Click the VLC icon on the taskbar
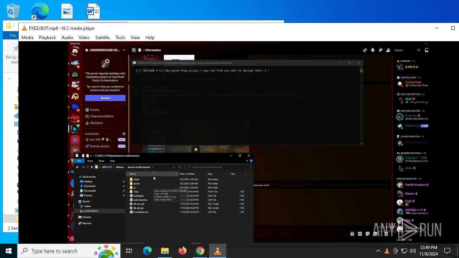The image size is (459, 258). (x=217, y=251)
